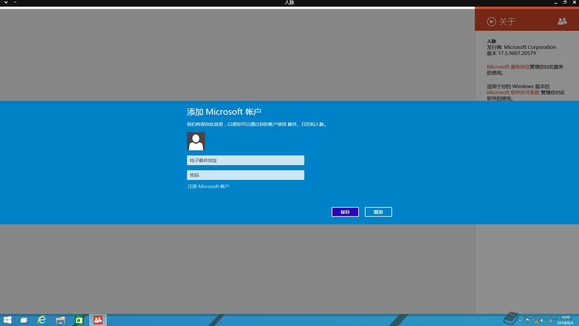Viewport: 579px width, 326px height.
Task: Open the Action Center flag icon
Action: pyautogui.click(x=527, y=320)
